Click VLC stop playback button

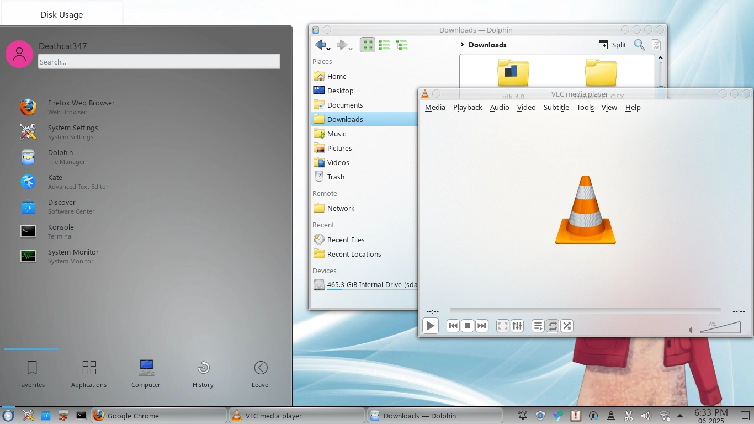tap(467, 326)
